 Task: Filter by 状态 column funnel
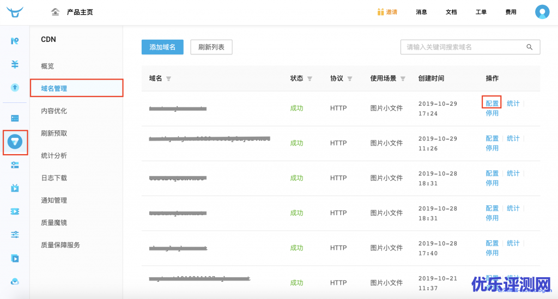[310, 78]
